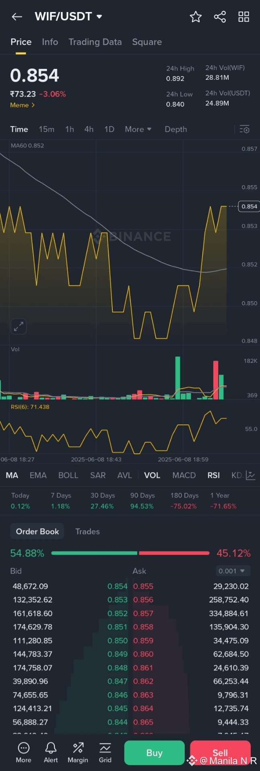Go back with the arrow icon
Image resolution: width=260 pixels, height=771 pixels.
17,17
